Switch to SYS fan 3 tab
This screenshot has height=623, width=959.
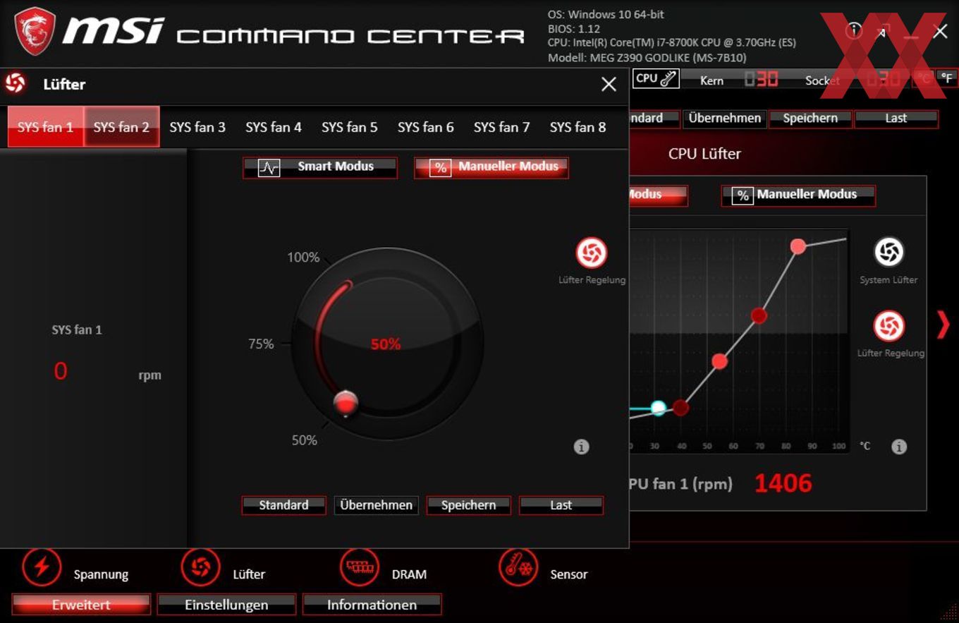coord(197,127)
